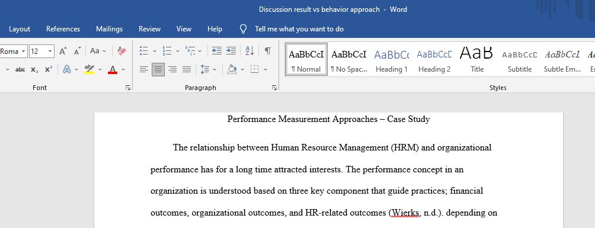This screenshot has height=228, width=595.
Task: Sort the selected text alphabetically
Action: tap(249, 51)
